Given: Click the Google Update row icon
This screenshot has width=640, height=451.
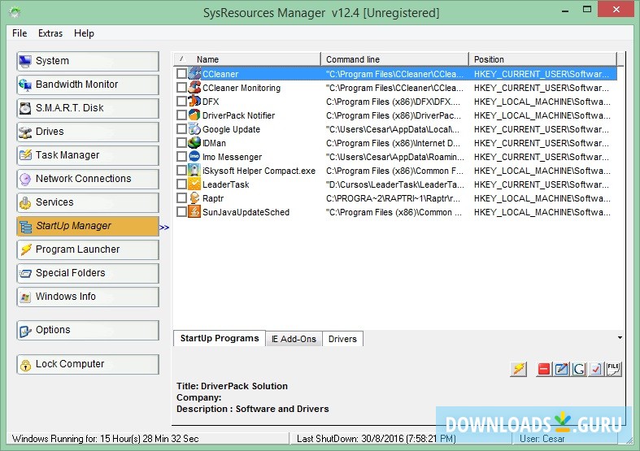Looking at the screenshot, I should pos(194,129).
